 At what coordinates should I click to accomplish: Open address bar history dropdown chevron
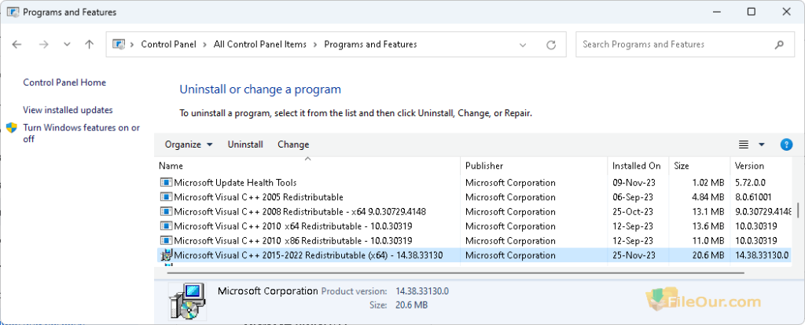point(523,45)
